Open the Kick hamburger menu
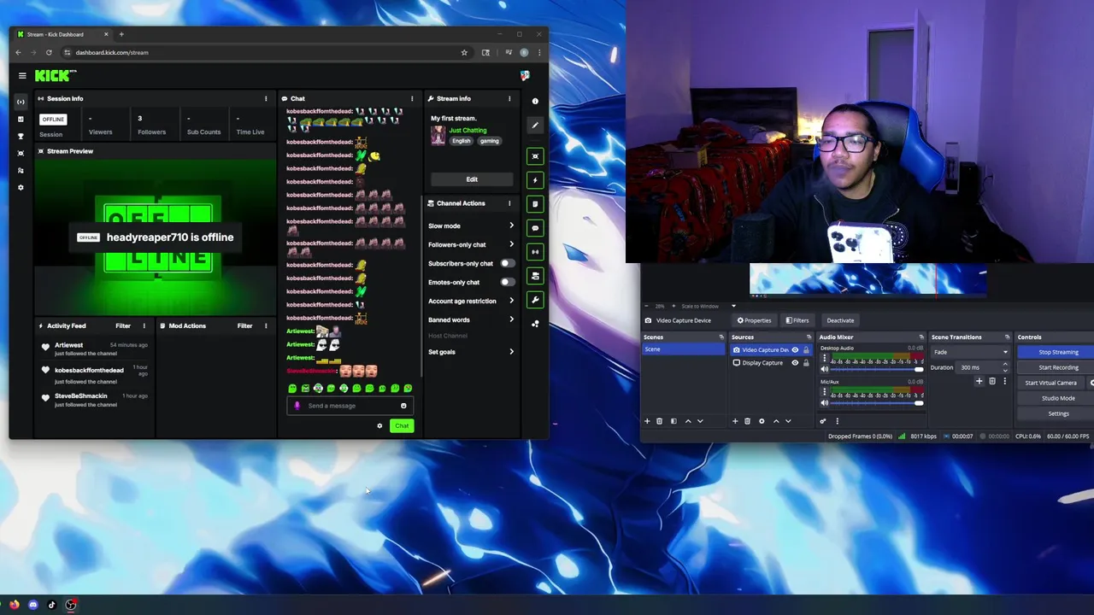The height and width of the screenshot is (615, 1094). (22, 75)
